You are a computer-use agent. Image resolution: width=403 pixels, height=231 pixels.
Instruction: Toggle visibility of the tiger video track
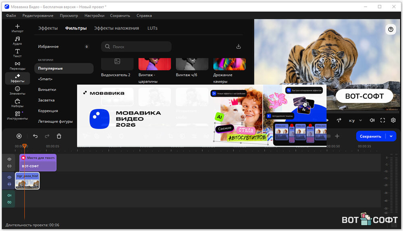click(x=9, y=177)
